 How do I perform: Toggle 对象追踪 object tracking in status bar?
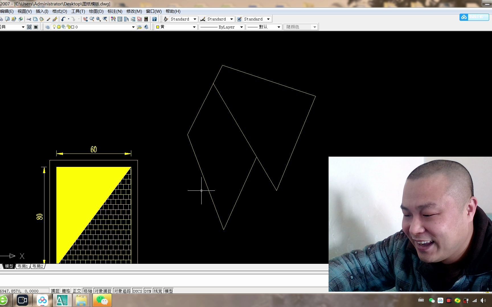[122, 291]
